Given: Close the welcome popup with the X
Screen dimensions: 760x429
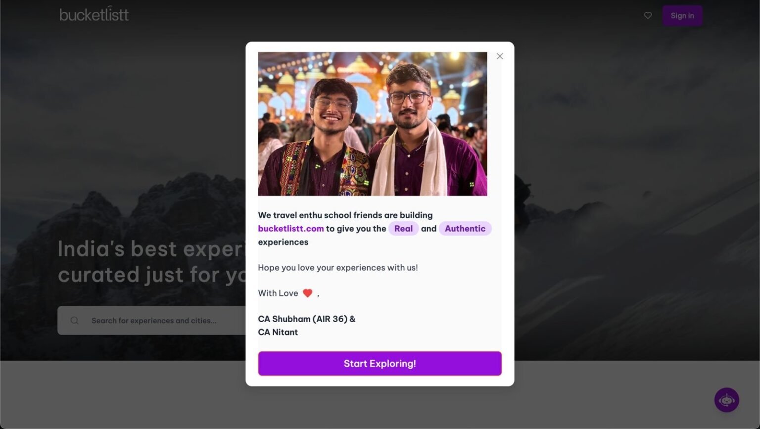Looking at the screenshot, I should point(500,56).
